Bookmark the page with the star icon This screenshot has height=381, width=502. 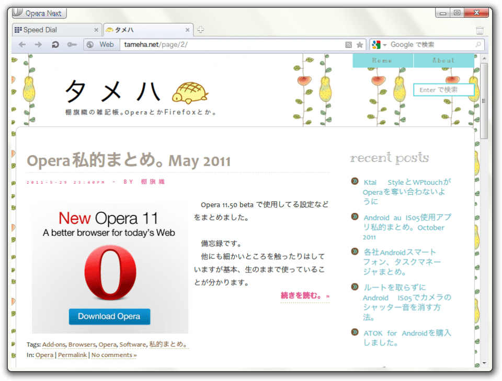click(x=360, y=44)
